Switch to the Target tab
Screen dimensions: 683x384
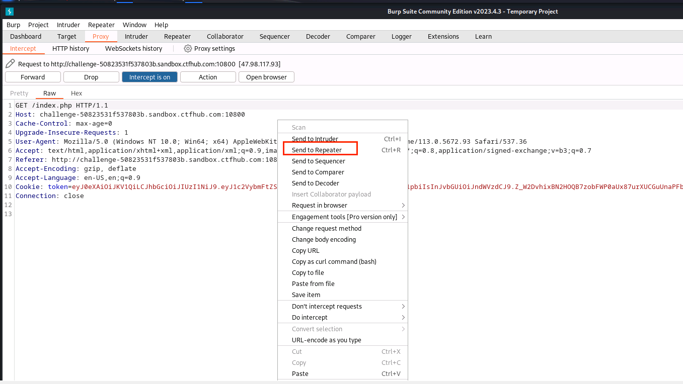point(67,36)
